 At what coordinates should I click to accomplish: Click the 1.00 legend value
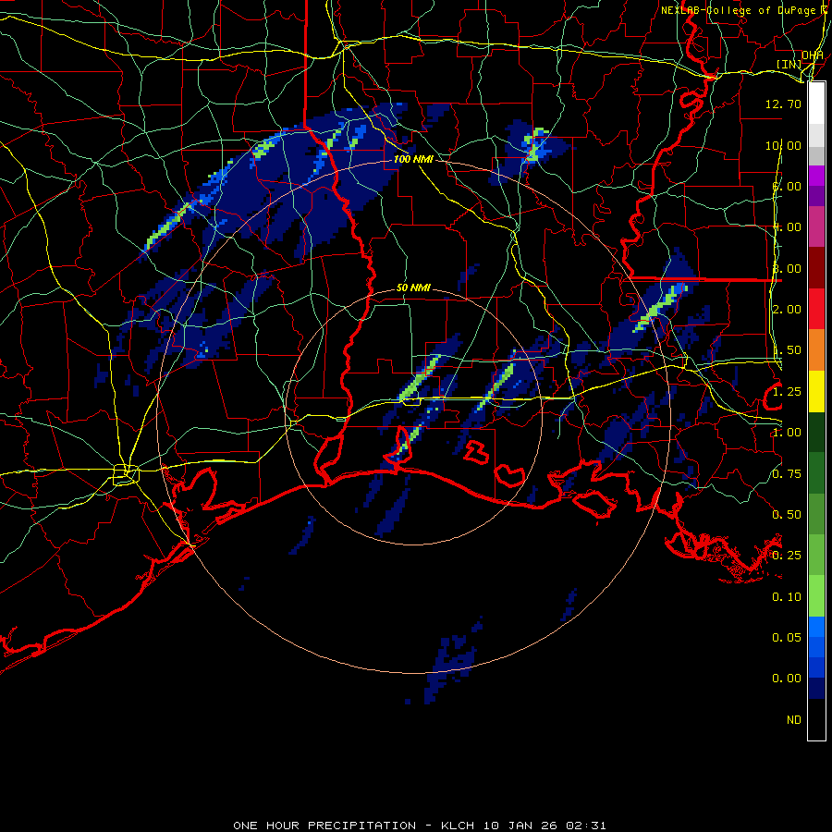(x=787, y=433)
